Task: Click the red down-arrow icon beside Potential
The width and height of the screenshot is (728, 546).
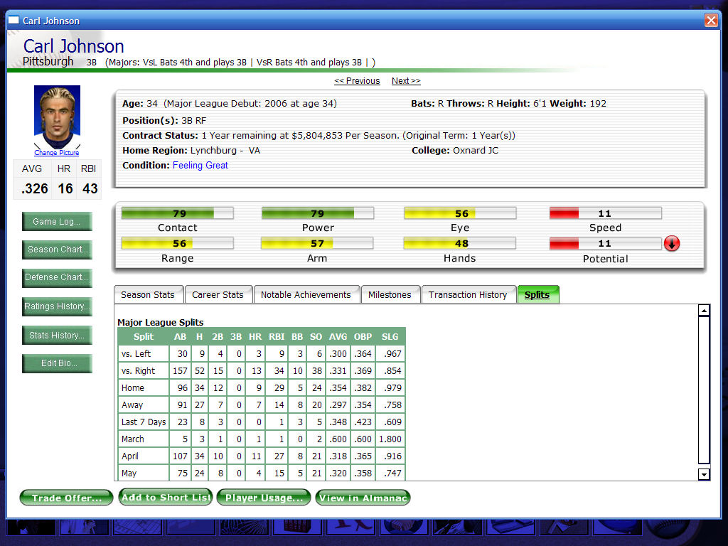Action: coord(671,243)
